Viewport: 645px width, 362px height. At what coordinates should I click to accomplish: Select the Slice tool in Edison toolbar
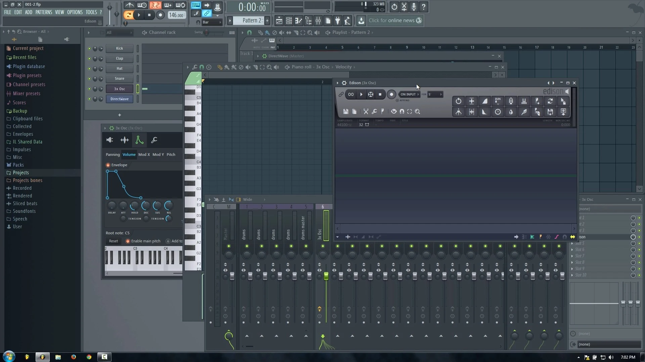click(x=365, y=111)
